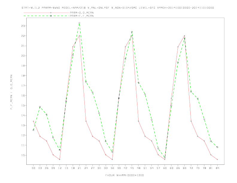This screenshot has width=237, height=183.
Task: Click y-axis tick label 12
Action: point(23,135)
